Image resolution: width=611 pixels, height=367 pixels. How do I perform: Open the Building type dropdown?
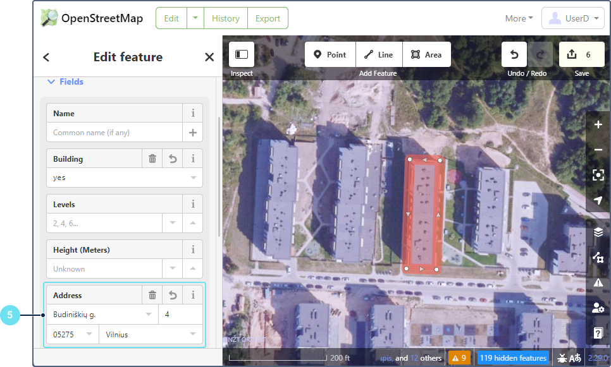(193, 178)
